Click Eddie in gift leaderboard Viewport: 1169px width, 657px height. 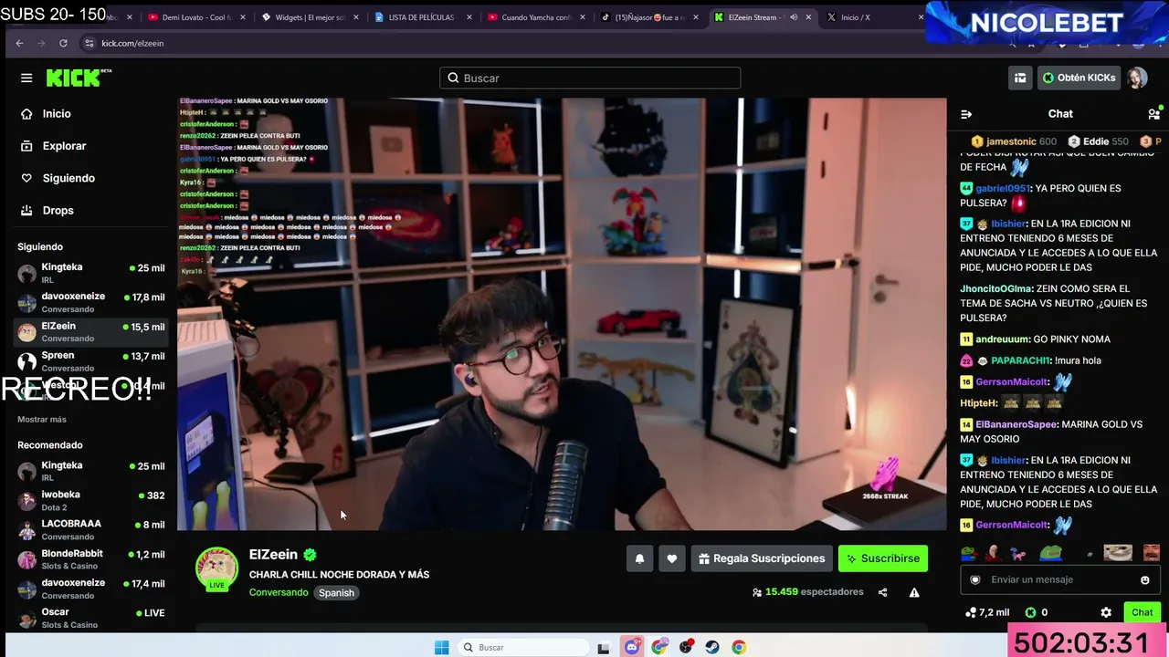coord(1099,141)
